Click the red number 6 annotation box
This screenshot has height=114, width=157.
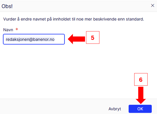pos(141,80)
